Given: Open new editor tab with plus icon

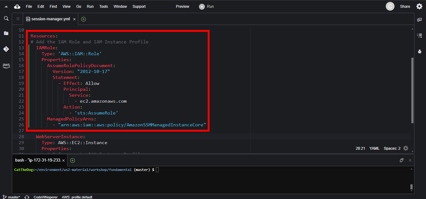Looking at the screenshot, I should (83, 19).
